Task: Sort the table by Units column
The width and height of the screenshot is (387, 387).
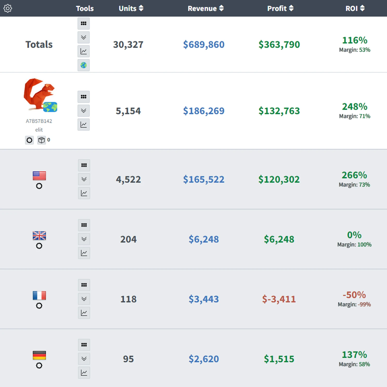Action: pyautogui.click(x=131, y=8)
